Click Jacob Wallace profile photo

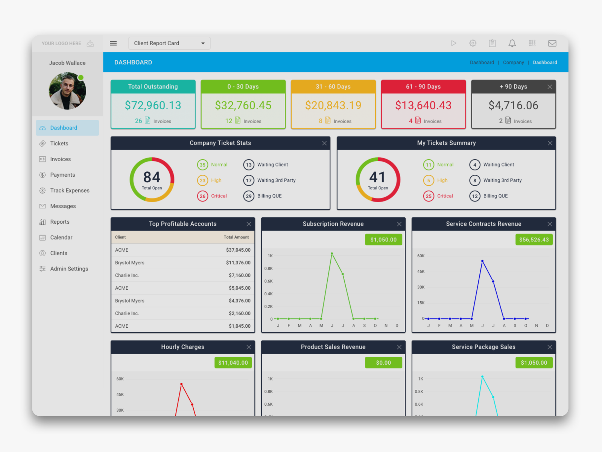(67, 91)
